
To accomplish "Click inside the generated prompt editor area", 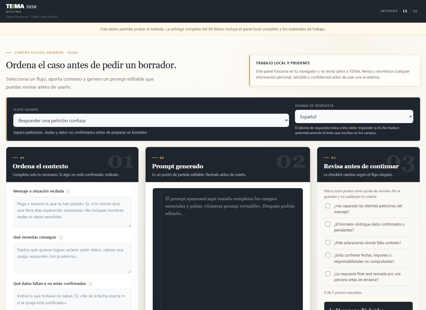I will tap(228, 249).
